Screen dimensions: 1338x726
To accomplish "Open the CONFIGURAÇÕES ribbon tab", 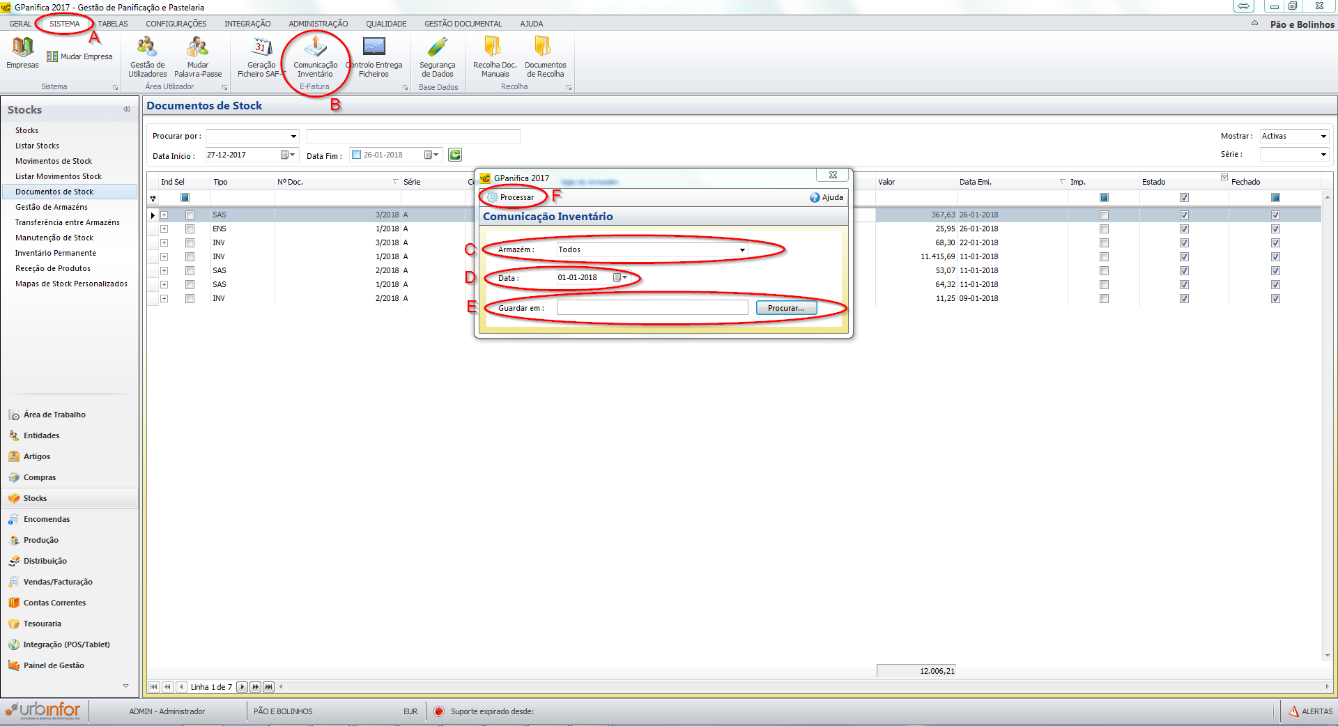I will 176,24.
